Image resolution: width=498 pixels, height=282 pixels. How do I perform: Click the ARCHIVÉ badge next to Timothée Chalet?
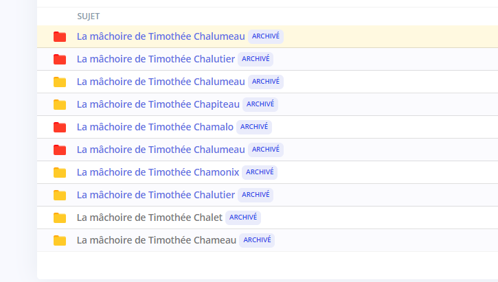point(243,218)
